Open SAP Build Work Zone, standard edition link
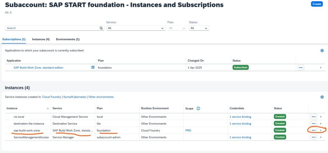 tap(38, 68)
